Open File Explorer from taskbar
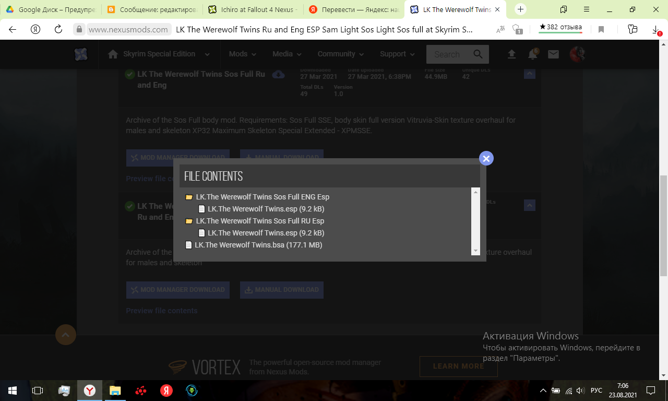The height and width of the screenshot is (401, 668). [115, 390]
